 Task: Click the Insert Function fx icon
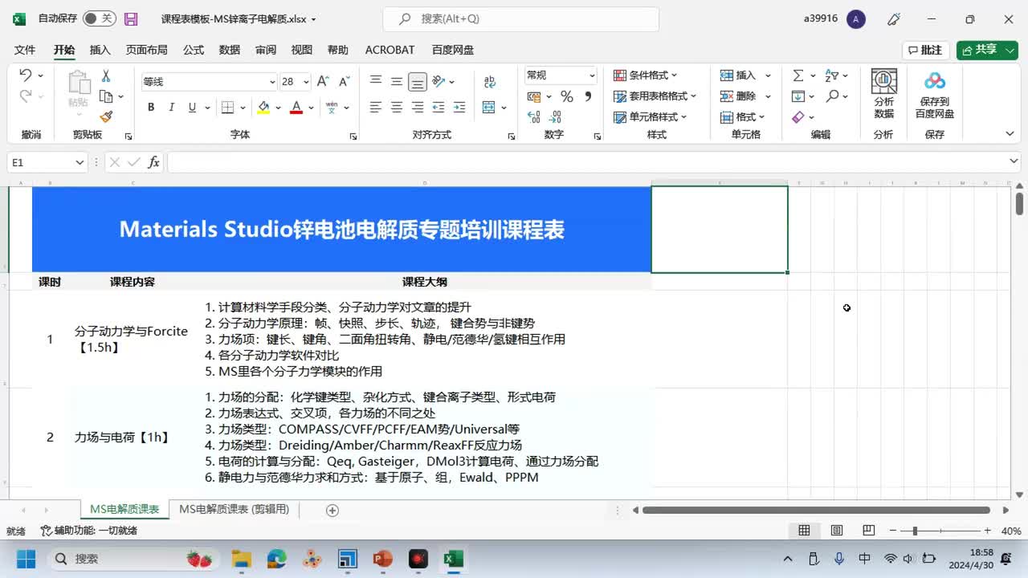point(153,162)
